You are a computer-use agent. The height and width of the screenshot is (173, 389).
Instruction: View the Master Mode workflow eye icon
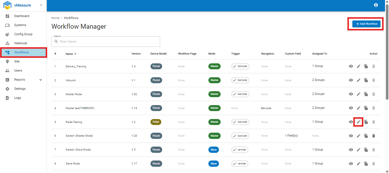(351, 94)
